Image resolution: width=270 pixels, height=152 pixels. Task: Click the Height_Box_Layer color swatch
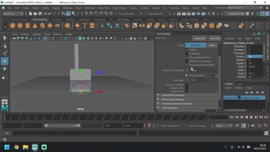(x=239, y=98)
